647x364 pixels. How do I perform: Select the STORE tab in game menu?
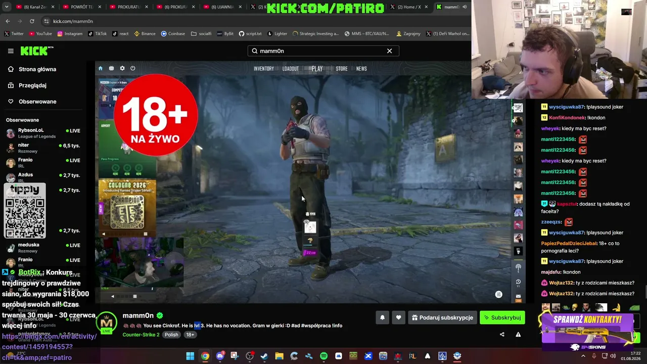342,69
